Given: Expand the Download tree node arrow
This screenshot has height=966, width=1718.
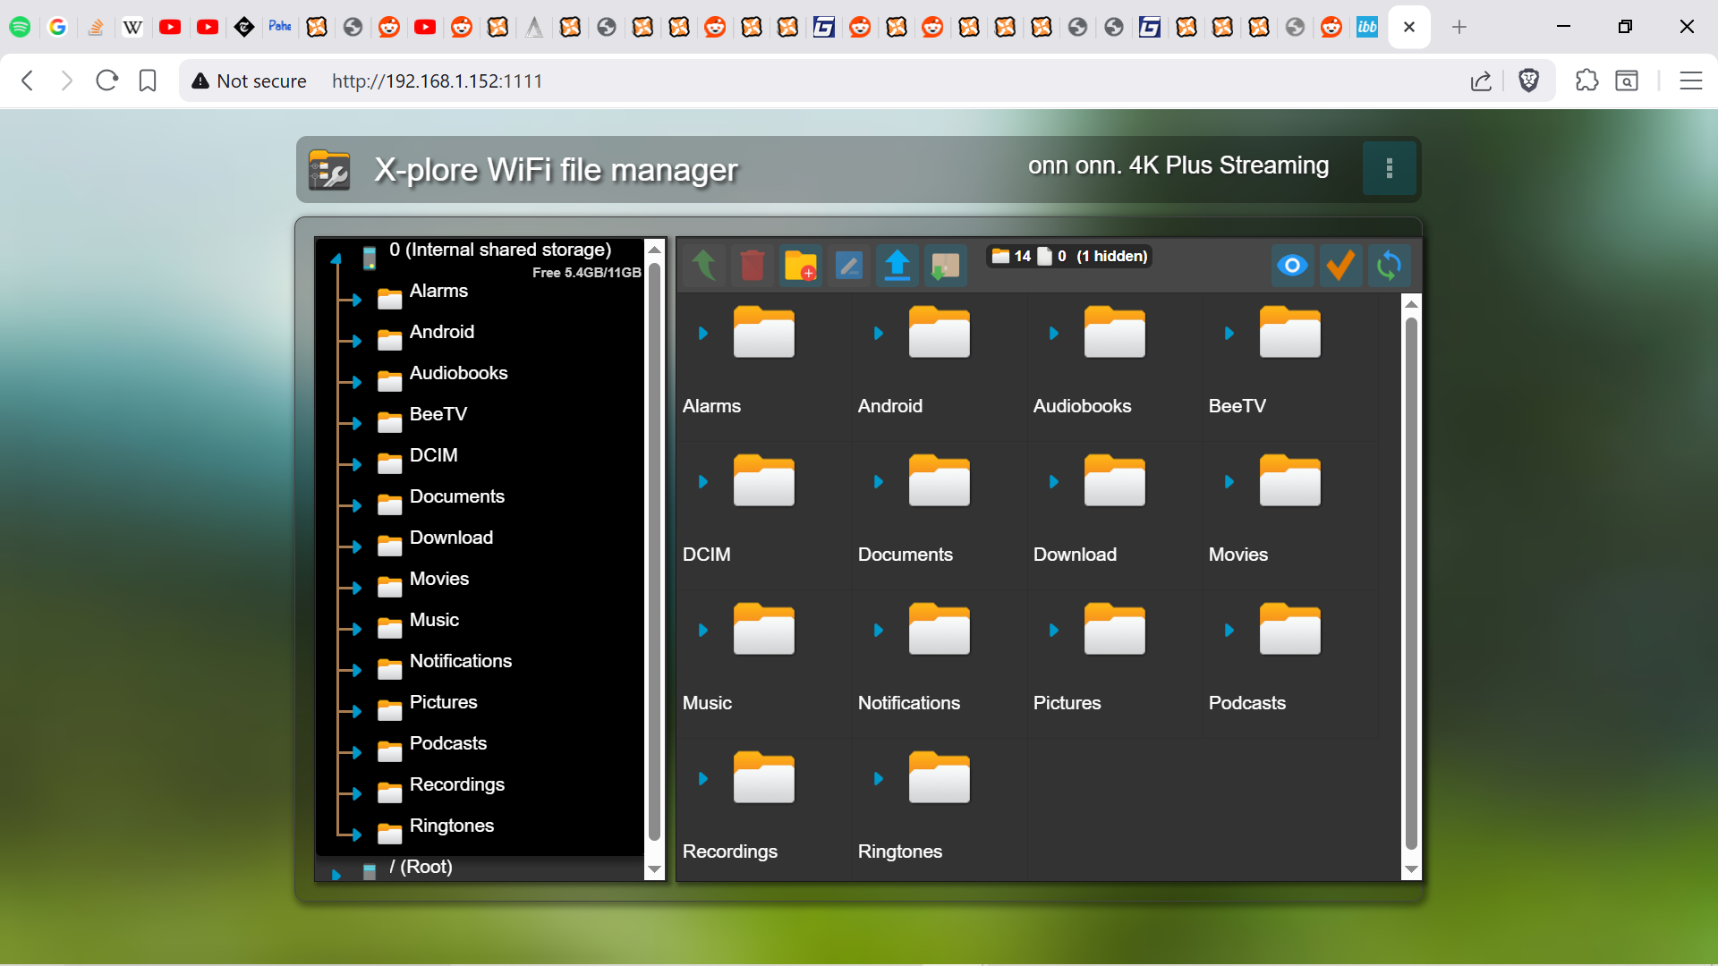Looking at the screenshot, I should point(356,547).
